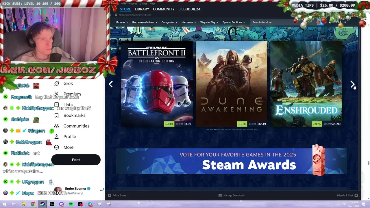The width and height of the screenshot is (370, 208).
Task: Open Grok icon in X sidebar
Action: coord(57,83)
